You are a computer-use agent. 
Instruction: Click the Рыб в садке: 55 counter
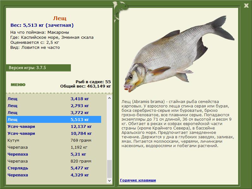pyautogui.click(x=93, y=82)
